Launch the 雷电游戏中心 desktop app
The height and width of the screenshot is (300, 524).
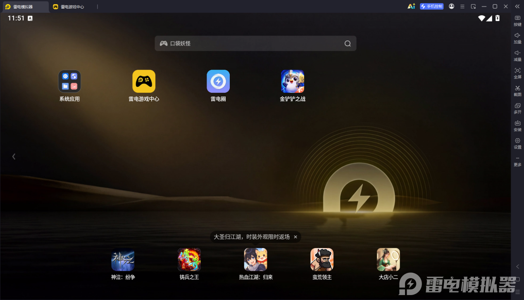tap(144, 81)
